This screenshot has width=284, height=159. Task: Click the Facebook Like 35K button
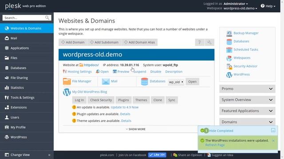(157, 155)
